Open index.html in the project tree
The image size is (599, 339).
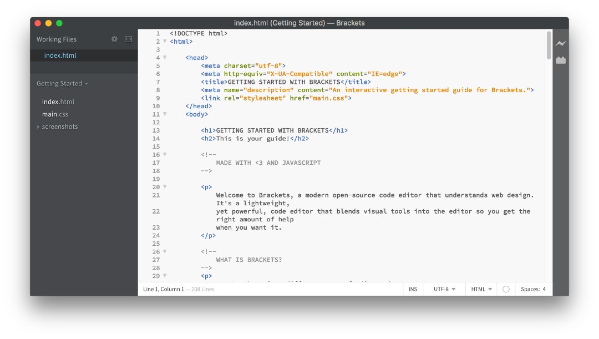(x=58, y=102)
